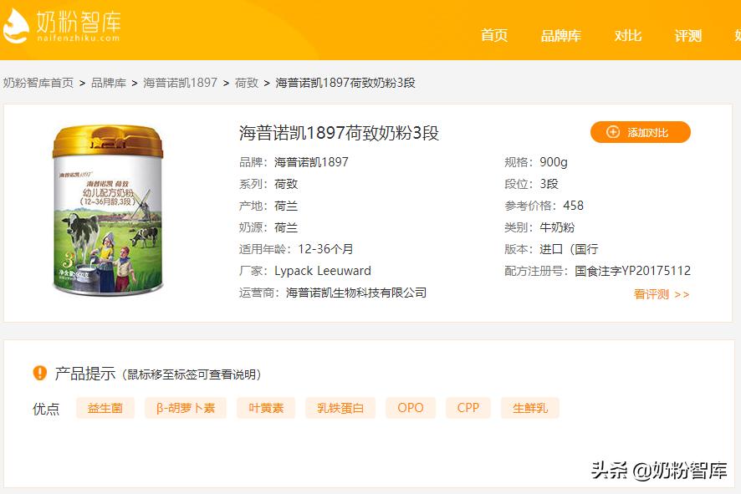Screen dimensions: 741x494
Task: Select the 益生菌 advantage tag
Action: (x=105, y=408)
